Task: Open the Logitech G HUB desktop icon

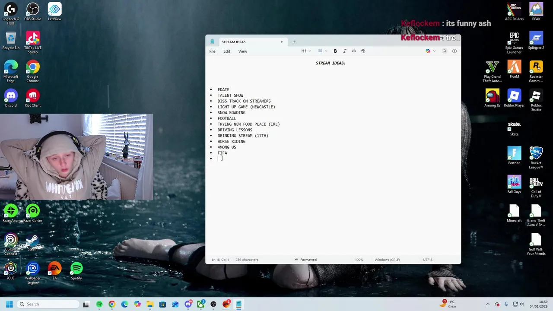Action: 11,13
